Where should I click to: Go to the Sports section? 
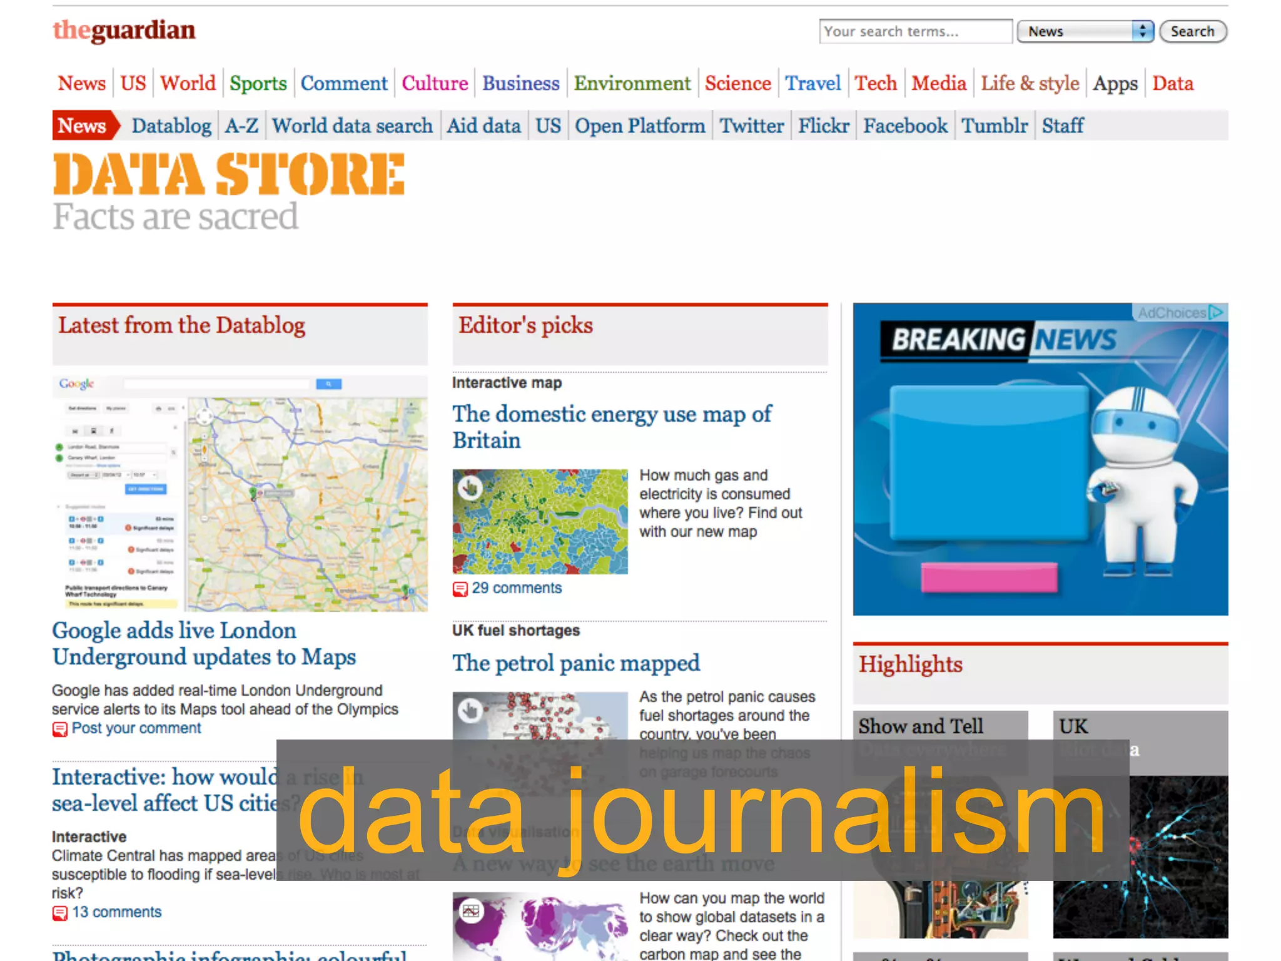click(x=258, y=83)
